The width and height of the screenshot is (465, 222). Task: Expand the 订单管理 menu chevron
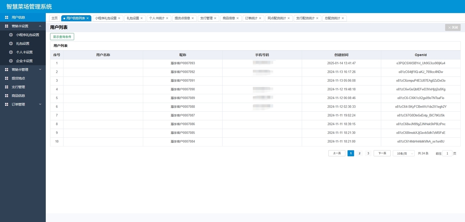(x=40, y=105)
